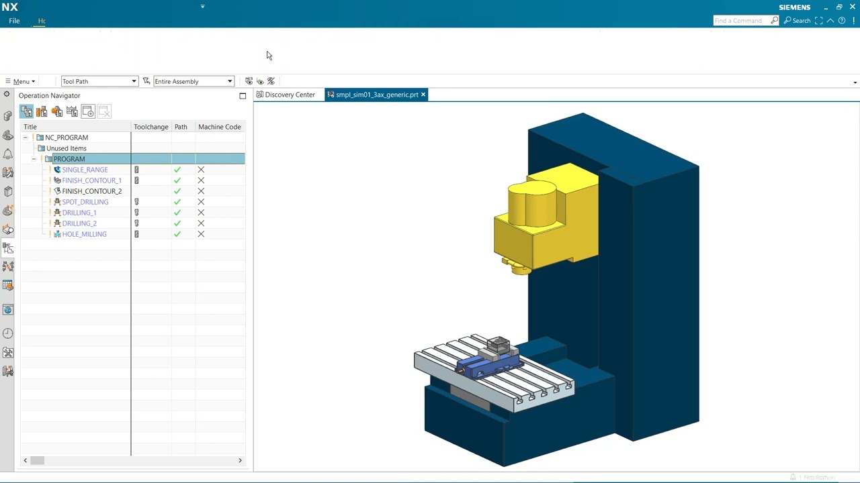Select the DRILLING_1 operation
The height and width of the screenshot is (483, 860).
[x=79, y=213]
